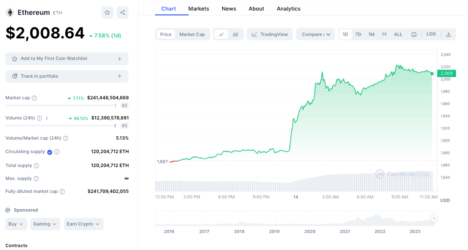The width and height of the screenshot is (468, 250).
Task: Toggle chart to Market Cap view
Action: [x=192, y=35]
